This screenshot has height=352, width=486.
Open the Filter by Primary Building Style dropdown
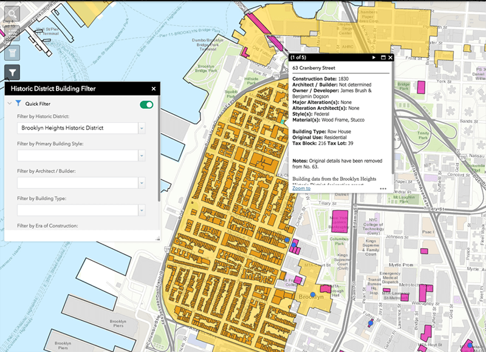140,155
